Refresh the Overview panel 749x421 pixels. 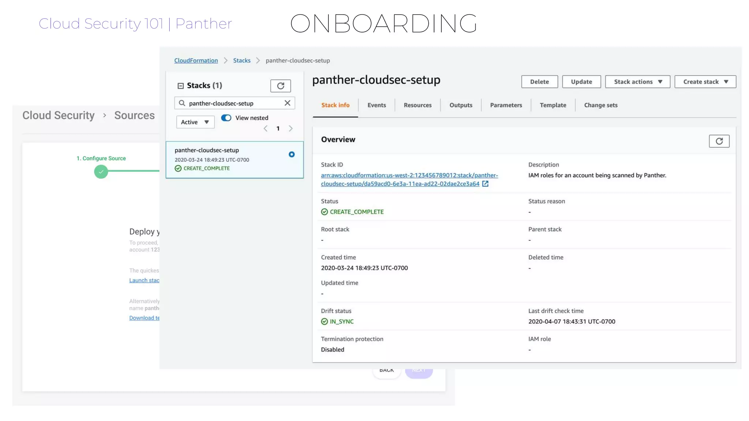719,141
